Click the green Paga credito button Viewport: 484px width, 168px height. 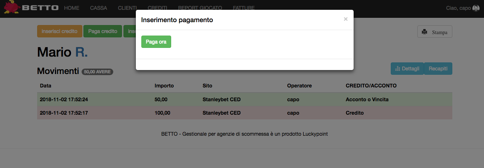point(103,32)
